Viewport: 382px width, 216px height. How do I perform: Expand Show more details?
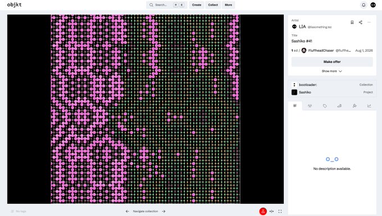coord(331,71)
